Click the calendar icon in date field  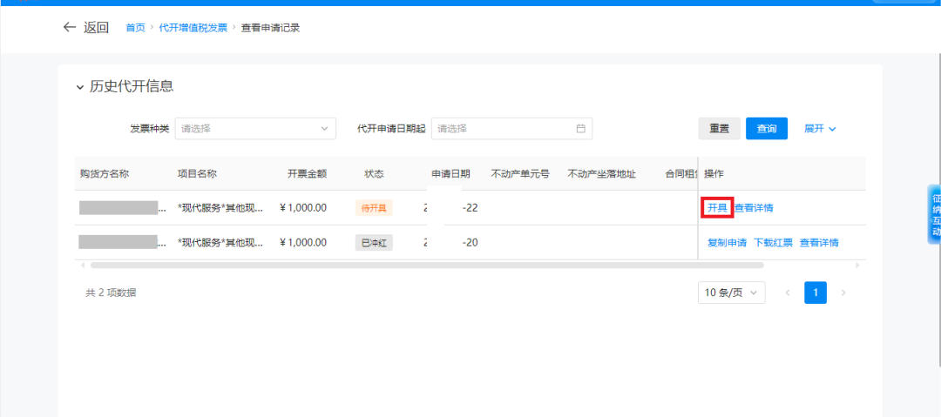point(579,128)
